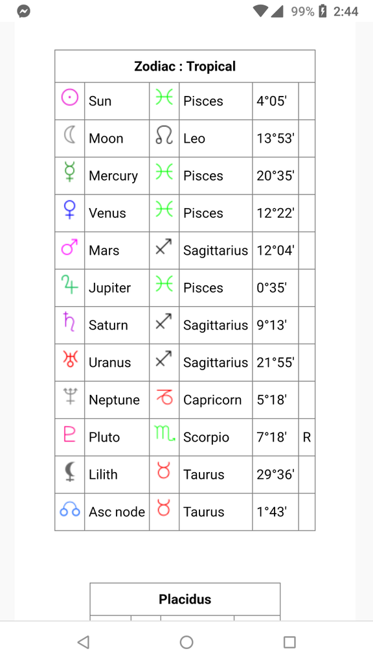
Task: Tap the pink Sun glyph icon
Action: coord(70,98)
